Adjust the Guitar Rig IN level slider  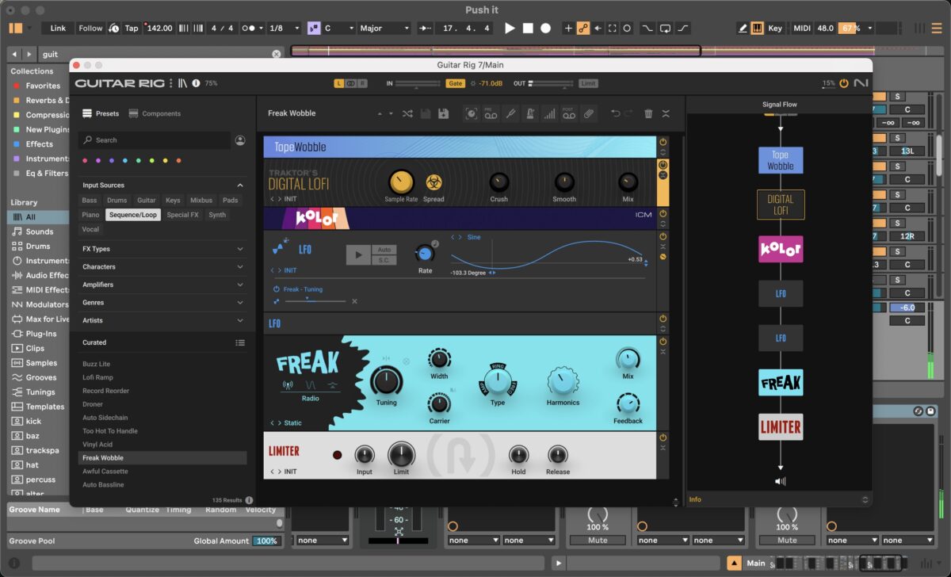coord(418,83)
